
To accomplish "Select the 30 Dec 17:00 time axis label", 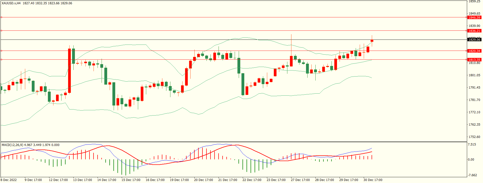I will pyautogui.click(x=373, y=180).
